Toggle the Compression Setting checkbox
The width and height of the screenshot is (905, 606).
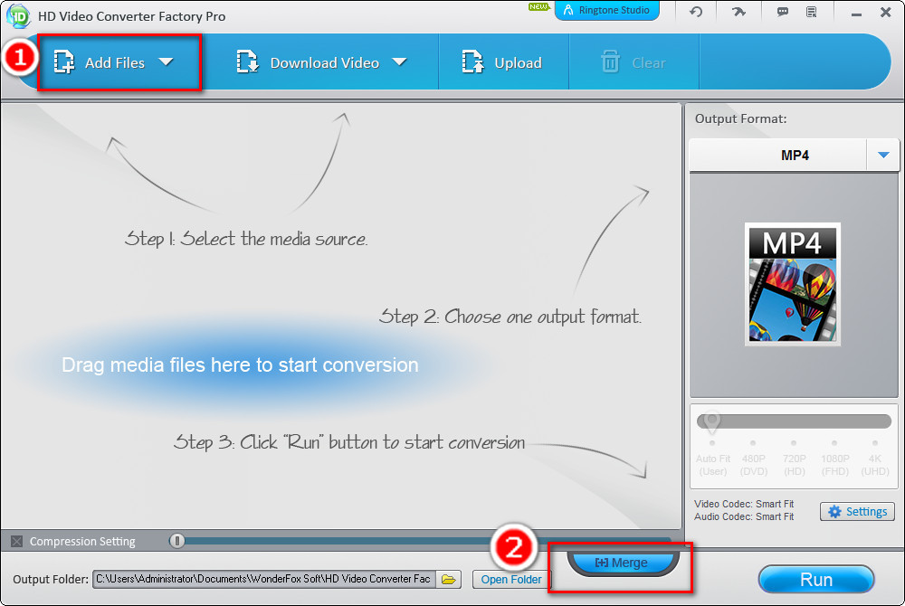click(16, 542)
